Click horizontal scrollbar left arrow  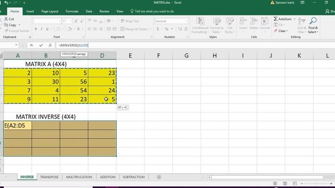209,177
